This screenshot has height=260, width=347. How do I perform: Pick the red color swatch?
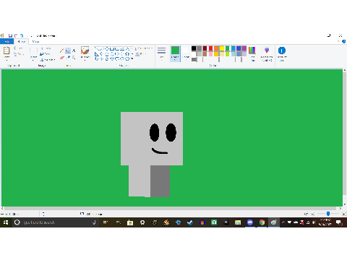(x=210, y=48)
